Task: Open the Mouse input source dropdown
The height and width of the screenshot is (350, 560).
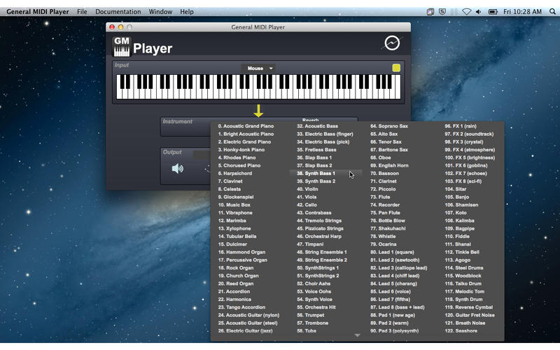Action: click(258, 69)
